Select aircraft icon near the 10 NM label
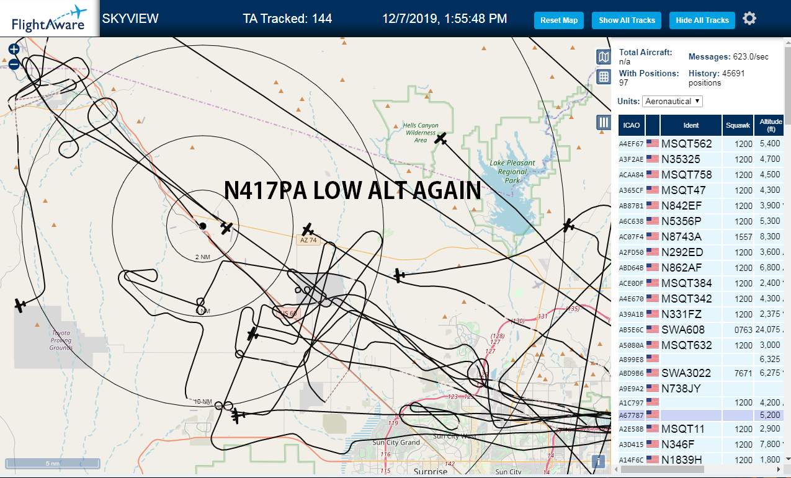Image resolution: width=791 pixels, height=478 pixels. coord(237,415)
